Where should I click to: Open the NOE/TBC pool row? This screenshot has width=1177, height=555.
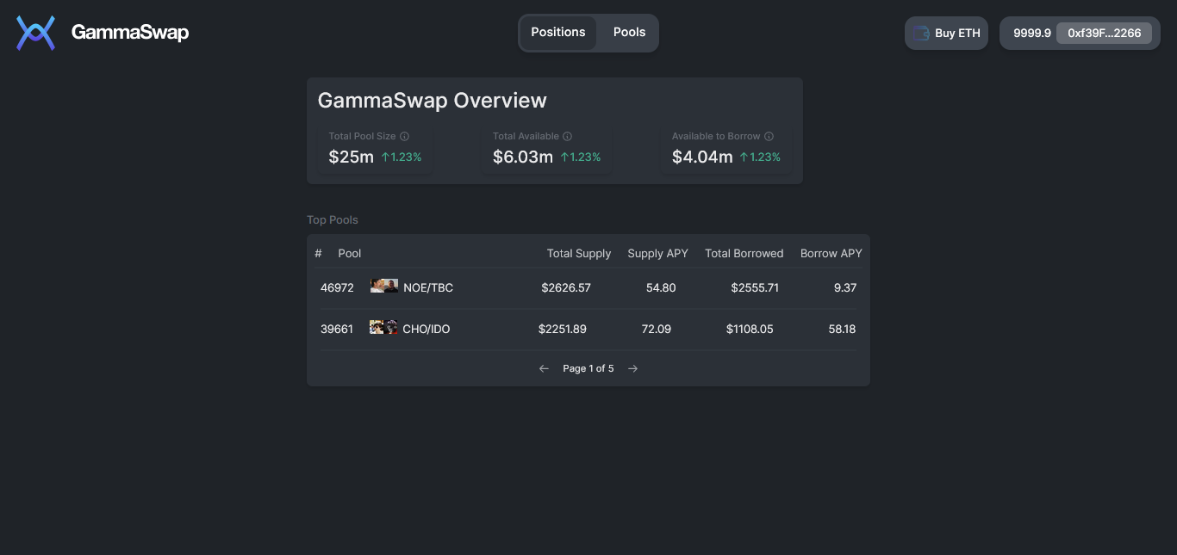(x=588, y=288)
